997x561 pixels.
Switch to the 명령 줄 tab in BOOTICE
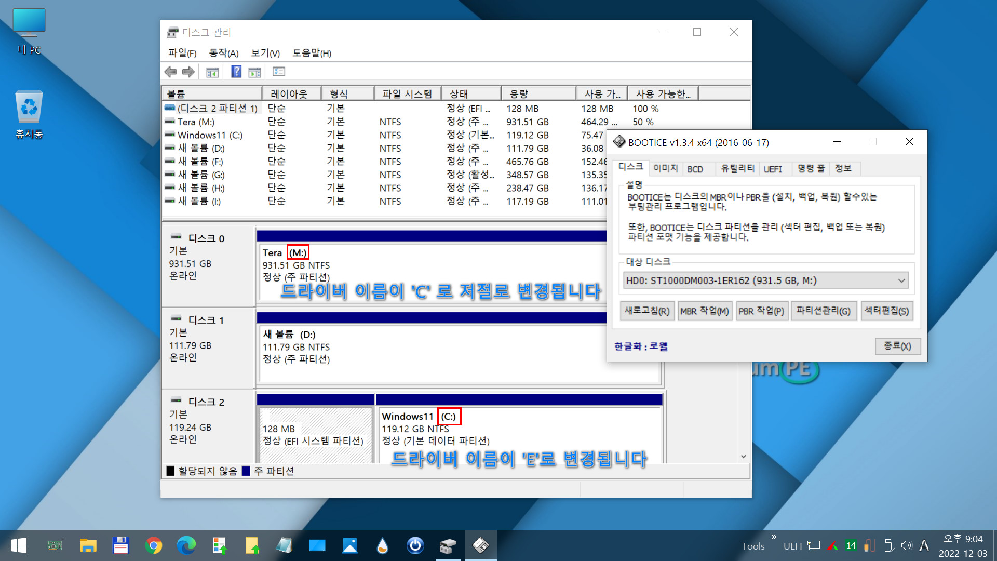[x=811, y=168]
